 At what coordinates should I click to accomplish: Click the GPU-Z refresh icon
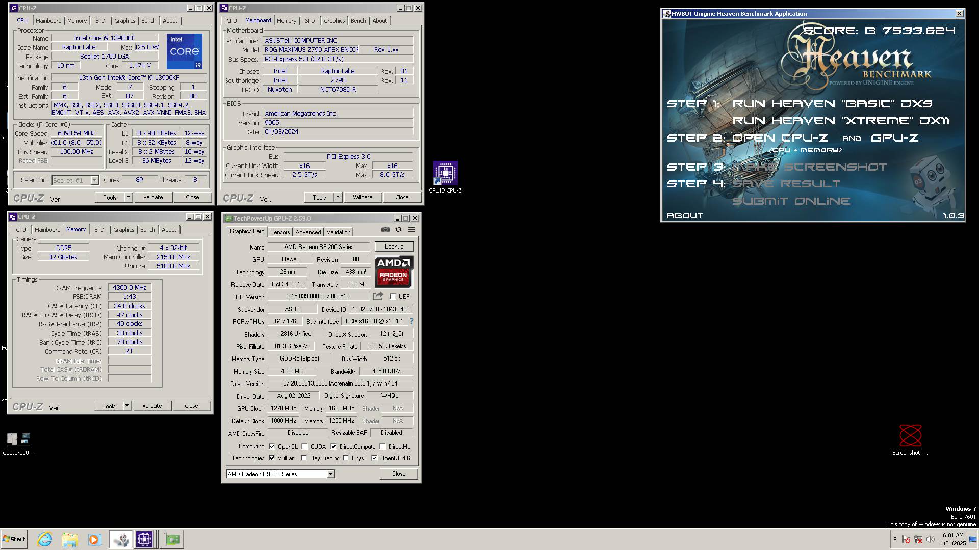click(398, 230)
